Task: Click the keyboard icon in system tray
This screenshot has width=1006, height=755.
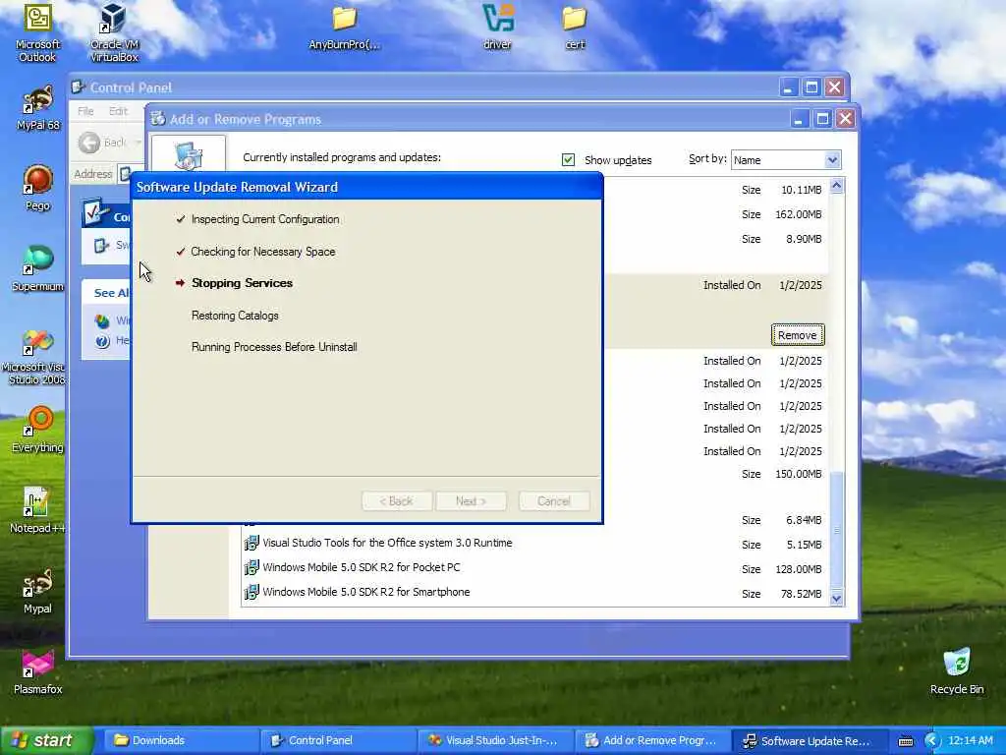Action: click(905, 741)
